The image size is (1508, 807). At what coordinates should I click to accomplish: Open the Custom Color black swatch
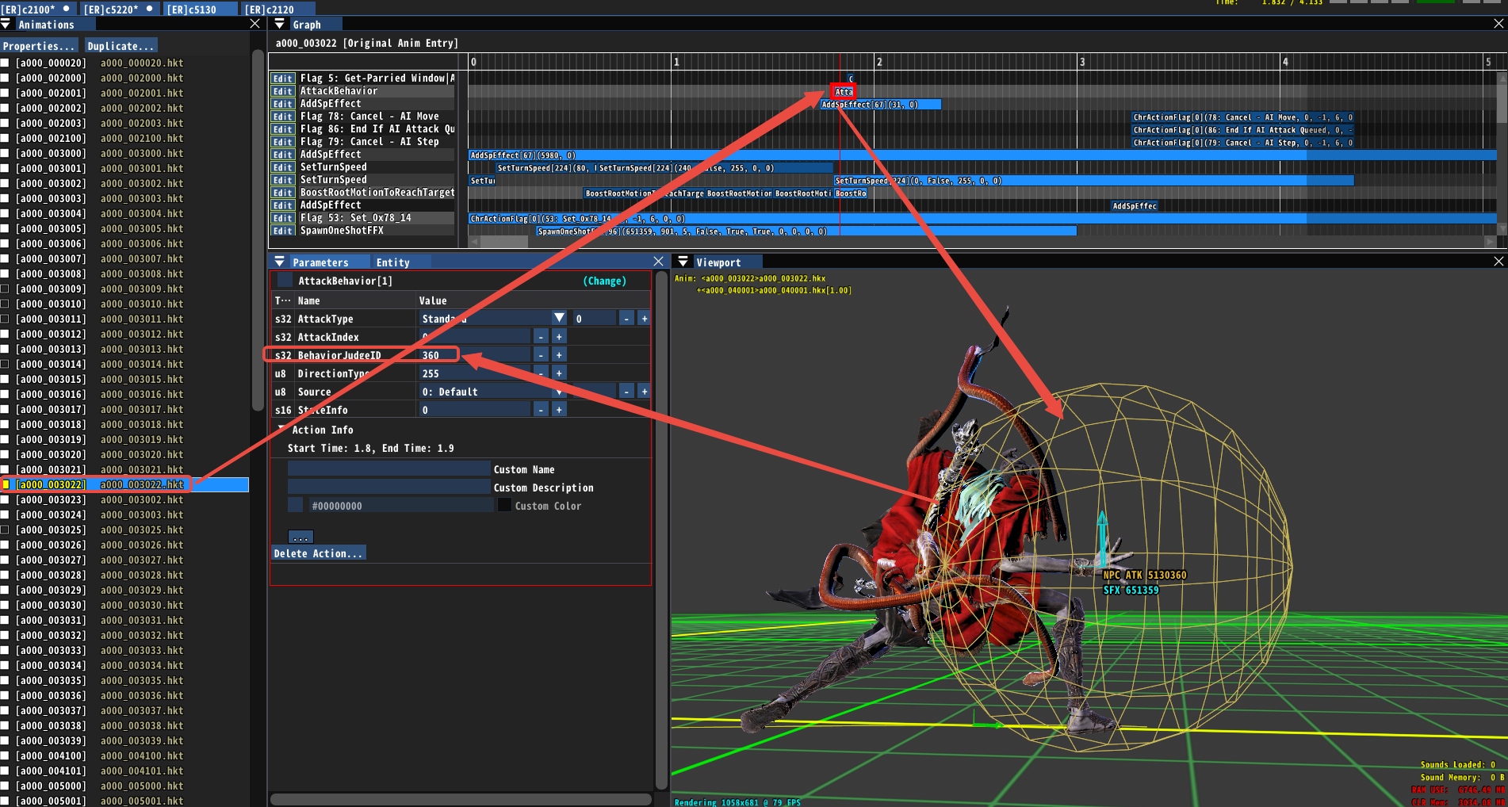coord(504,505)
